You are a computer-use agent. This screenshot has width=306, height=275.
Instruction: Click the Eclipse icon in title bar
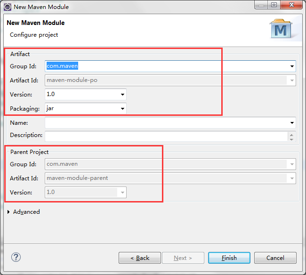tap(8, 7)
